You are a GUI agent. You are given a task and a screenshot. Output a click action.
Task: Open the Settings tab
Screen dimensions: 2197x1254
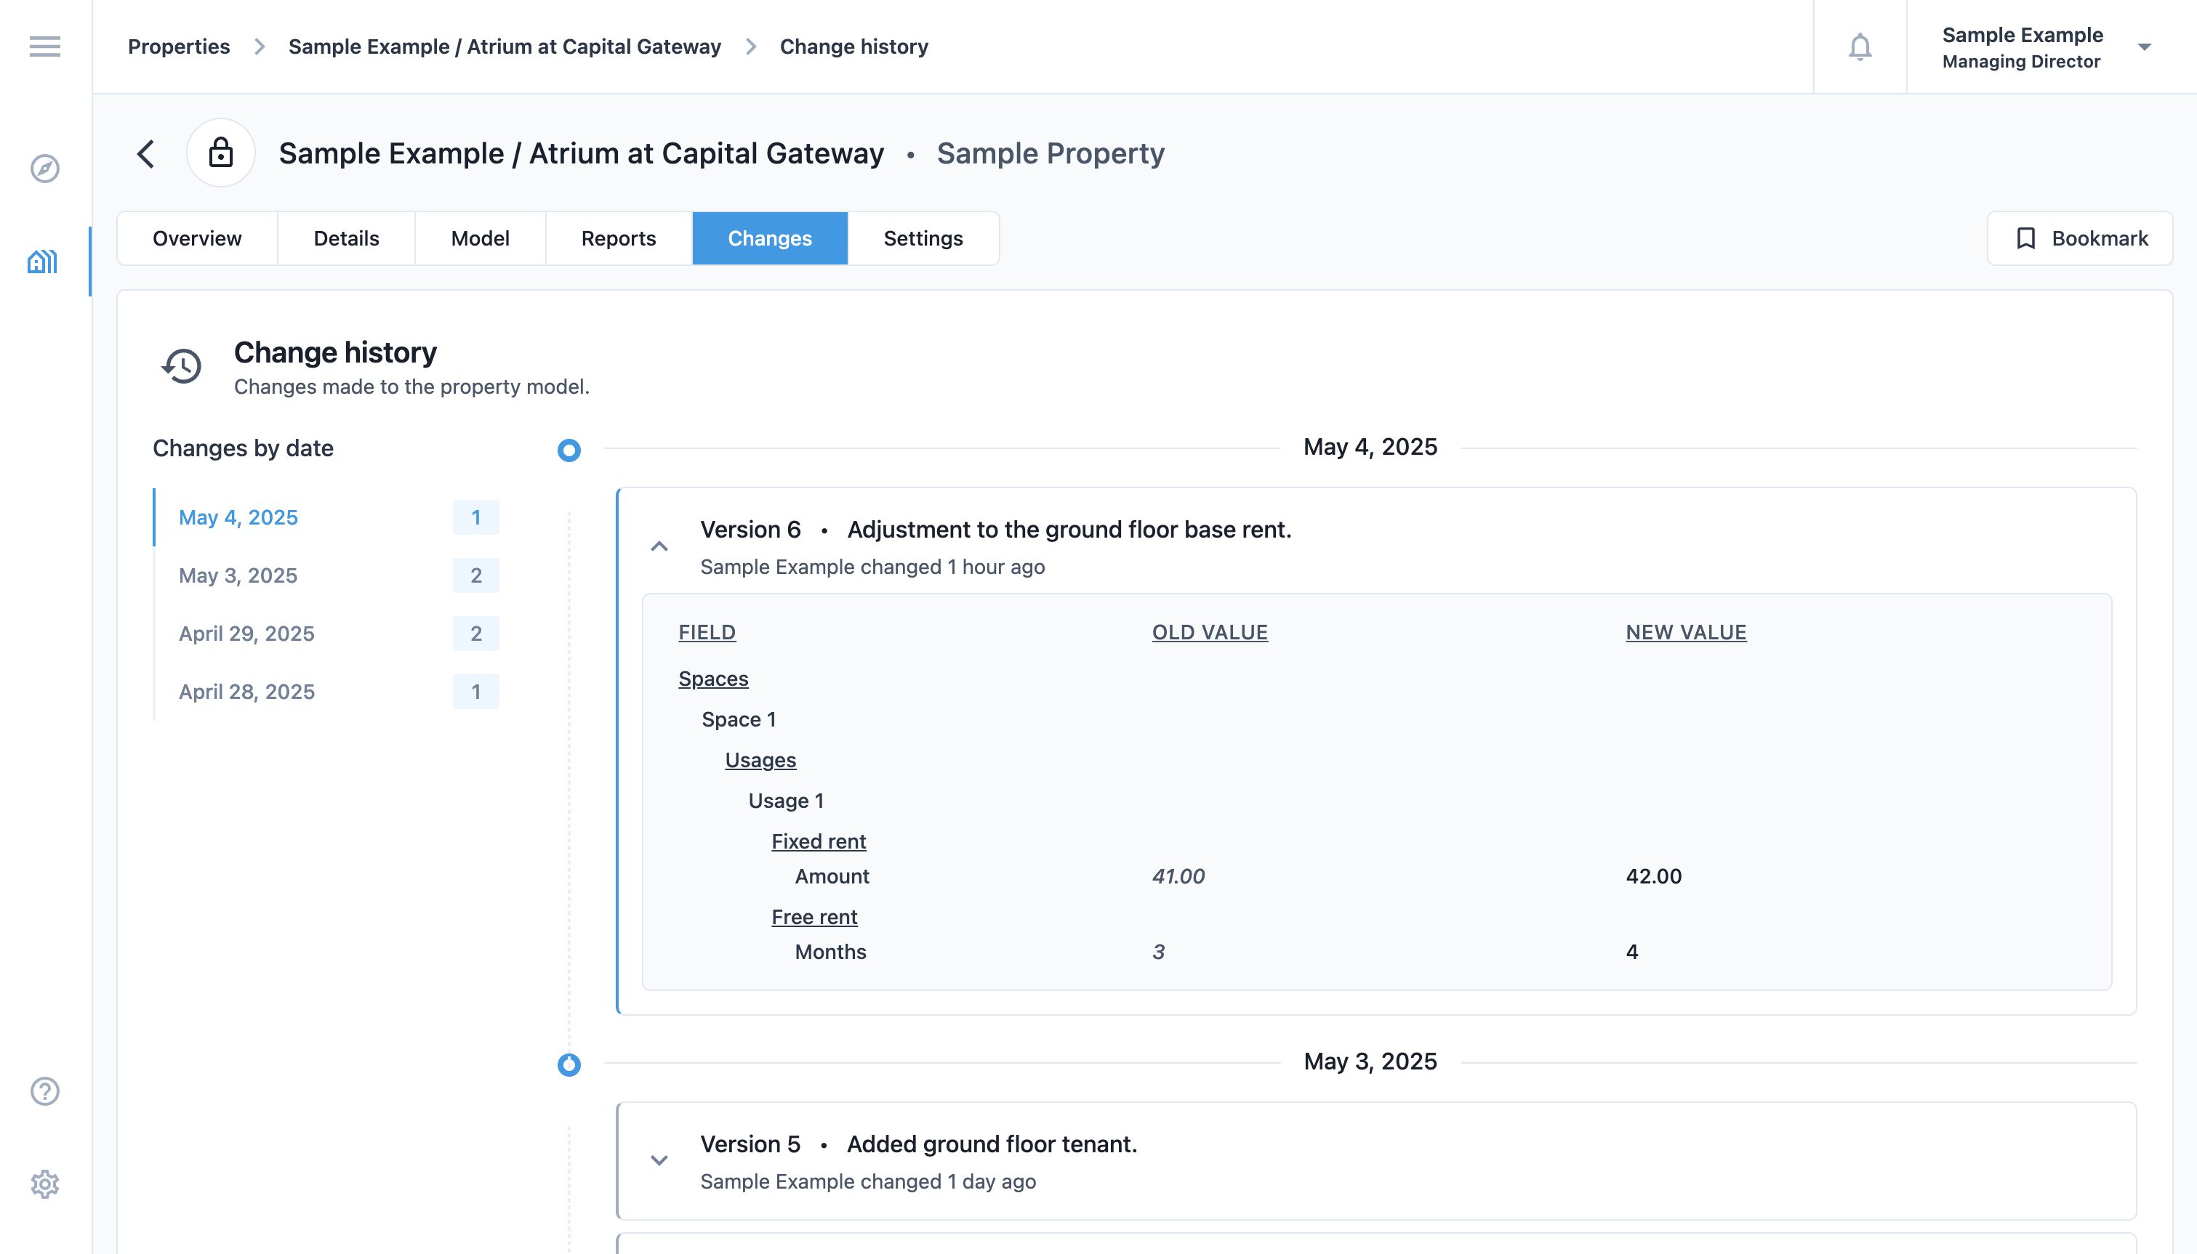pyautogui.click(x=923, y=238)
